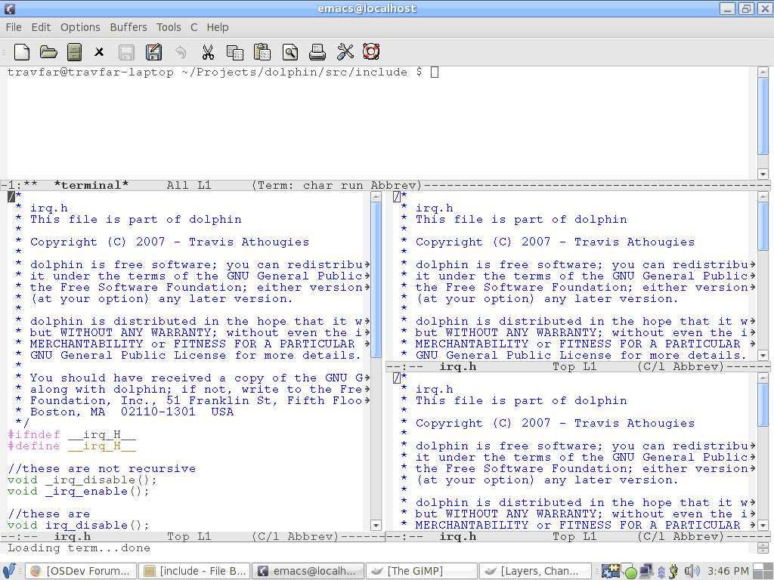Image resolution: width=774 pixels, height=580 pixels.
Task: Click the left irq.h pane scrollbar thumb
Action: 376,279
